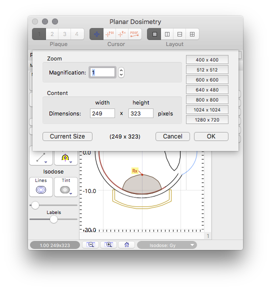This screenshot has height=290, width=271.
Task: Select plaque 2 segment
Action: (x=52, y=34)
